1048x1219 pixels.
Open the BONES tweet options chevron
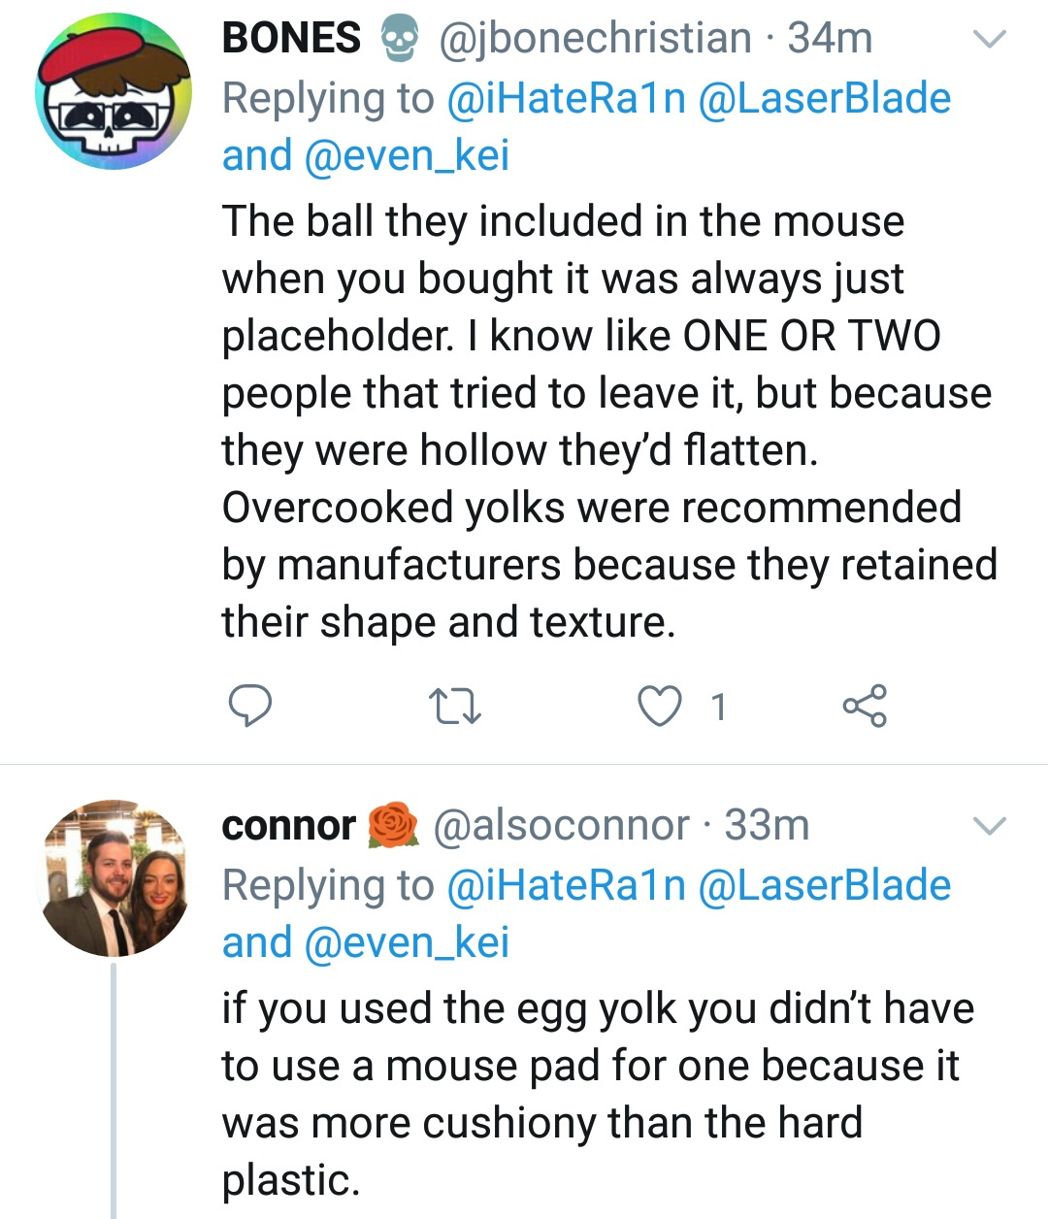990,40
